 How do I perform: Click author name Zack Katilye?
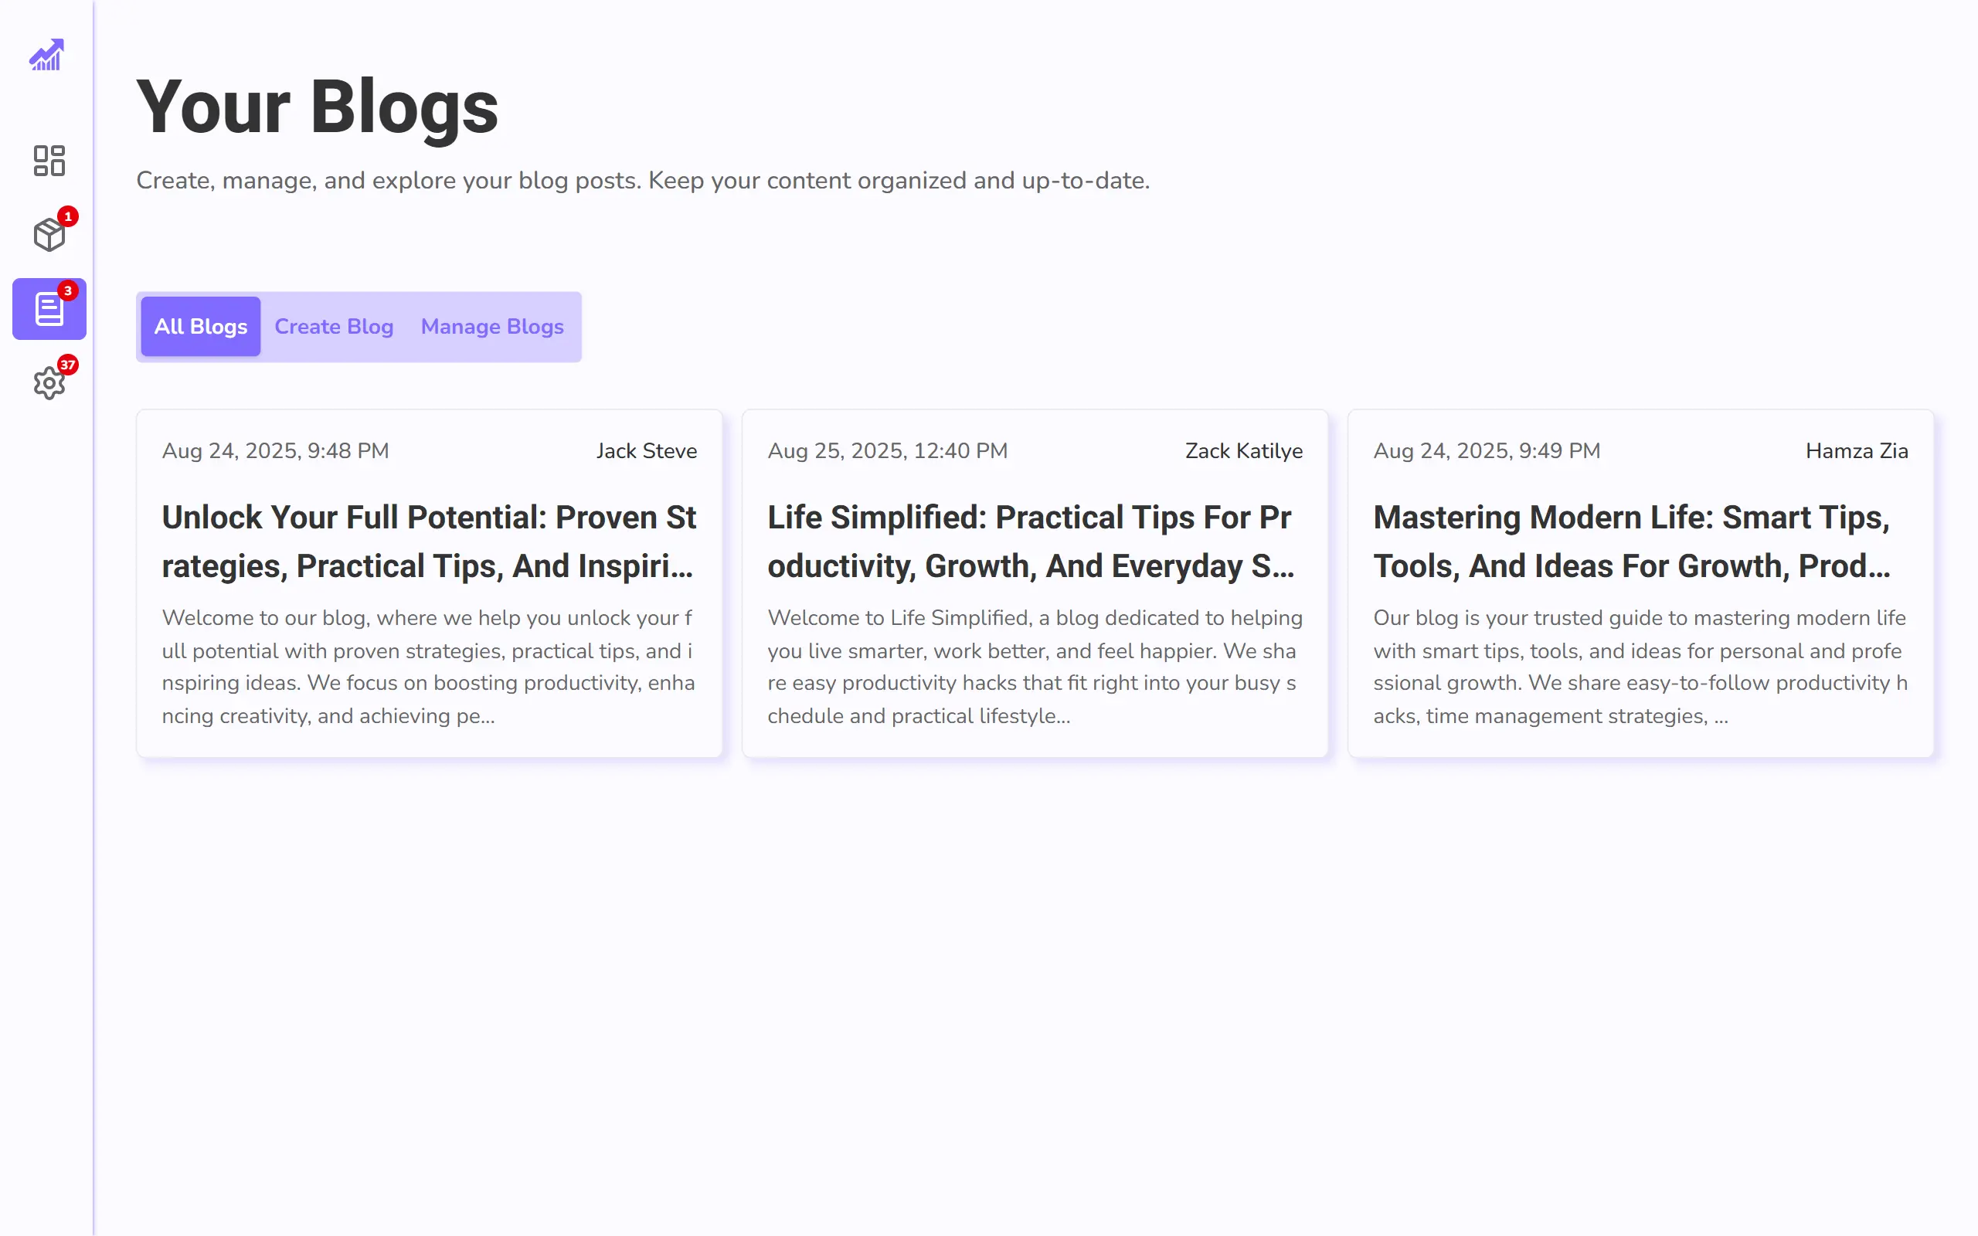pyautogui.click(x=1243, y=450)
